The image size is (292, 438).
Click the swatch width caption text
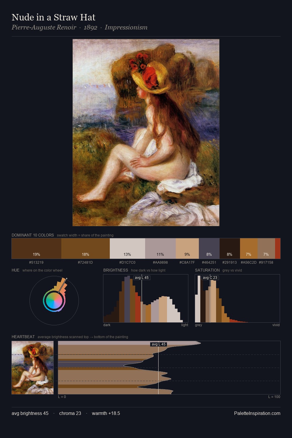[x=85, y=235]
